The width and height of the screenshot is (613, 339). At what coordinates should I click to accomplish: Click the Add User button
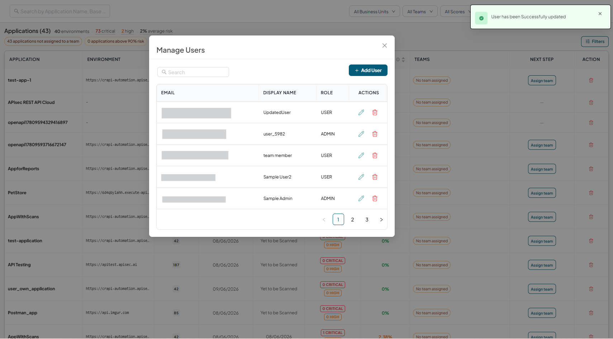pyautogui.click(x=368, y=70)
